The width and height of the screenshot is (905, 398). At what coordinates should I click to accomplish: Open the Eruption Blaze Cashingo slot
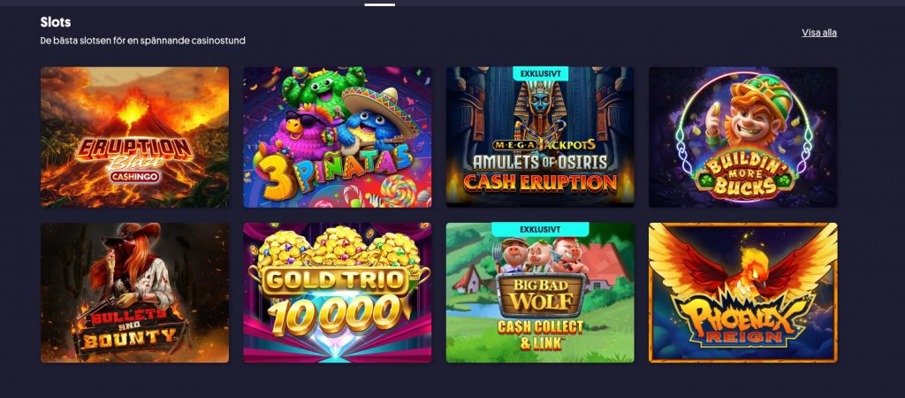click(134, 137)
